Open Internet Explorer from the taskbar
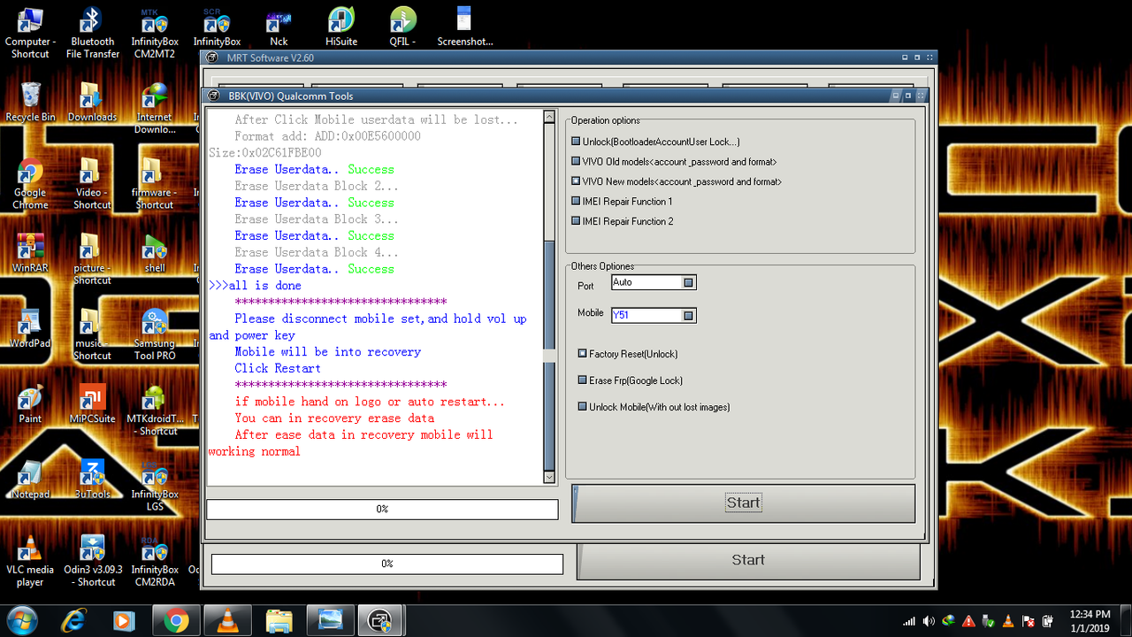Screen dimensions: 1132x637 74,621
